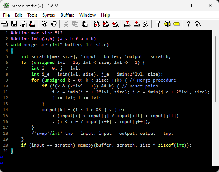Image resolution: width=219 pixels, height=172 pixels.
Task: Click the Save All files icon
Action: (x=23, y=24)
